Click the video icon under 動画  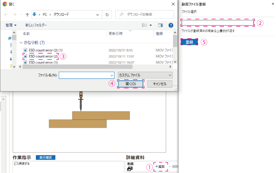[x=130, y=169]
